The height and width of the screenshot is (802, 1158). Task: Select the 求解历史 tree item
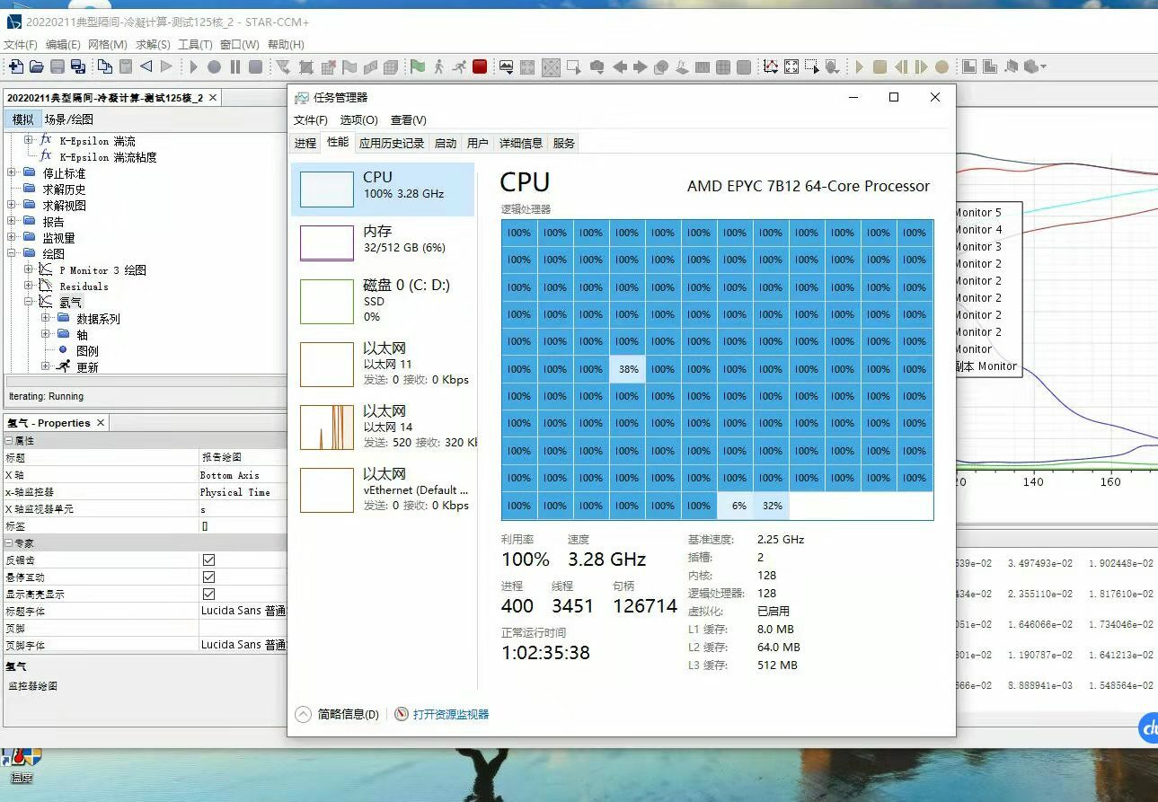pos(64,189)
